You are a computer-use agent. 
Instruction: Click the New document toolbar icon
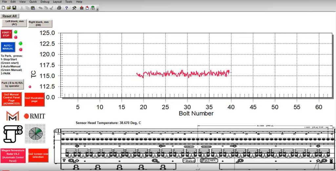(x=3, y=8)
